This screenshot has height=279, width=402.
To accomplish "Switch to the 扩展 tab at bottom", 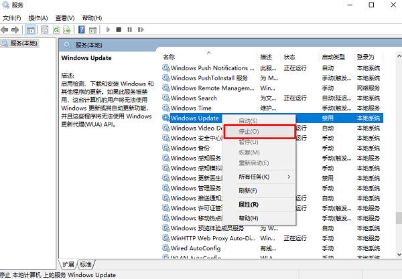I will 68,264.
